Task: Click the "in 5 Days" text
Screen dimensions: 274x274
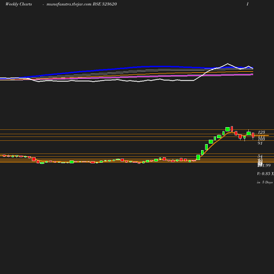Action: pyautogui.click(x=265, y=182)
